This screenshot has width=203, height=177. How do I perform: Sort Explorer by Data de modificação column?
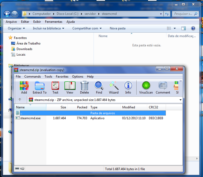coord(183,36)
